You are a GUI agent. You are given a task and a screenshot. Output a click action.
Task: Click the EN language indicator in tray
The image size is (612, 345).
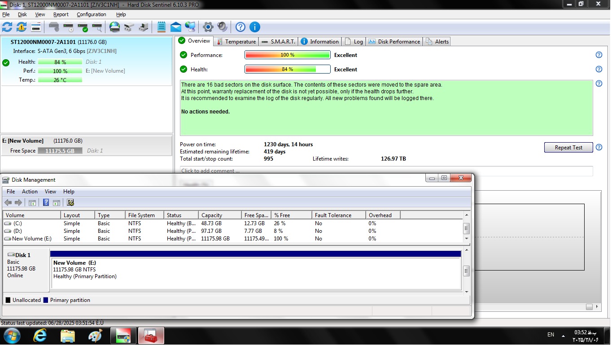pos(551,335)
